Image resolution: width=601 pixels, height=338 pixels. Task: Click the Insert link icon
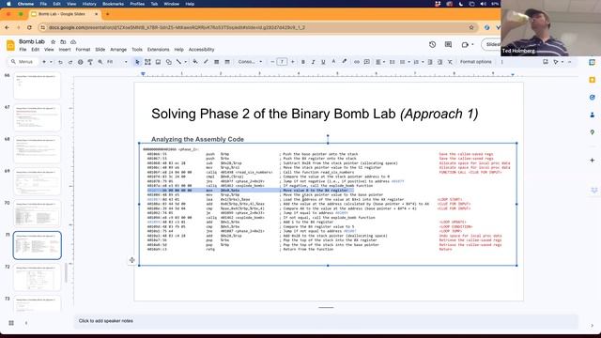point(357,62)
